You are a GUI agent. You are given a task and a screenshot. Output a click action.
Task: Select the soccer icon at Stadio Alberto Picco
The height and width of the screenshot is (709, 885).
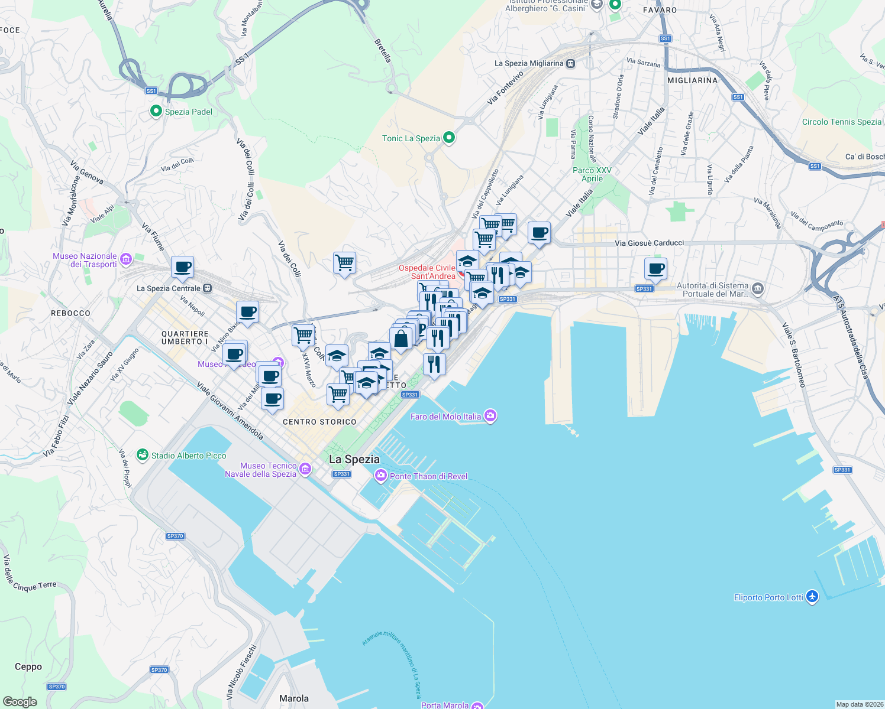tap(143, 455)
